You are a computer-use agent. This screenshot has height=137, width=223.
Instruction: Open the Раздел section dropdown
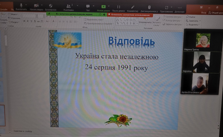(14, 22)
